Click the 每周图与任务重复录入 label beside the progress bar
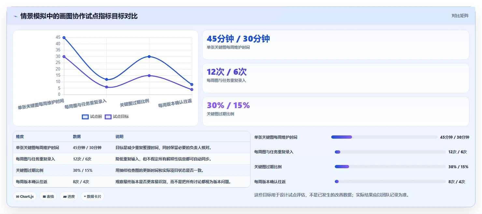This screenshot has width=482, height=214. click(274, 152)
